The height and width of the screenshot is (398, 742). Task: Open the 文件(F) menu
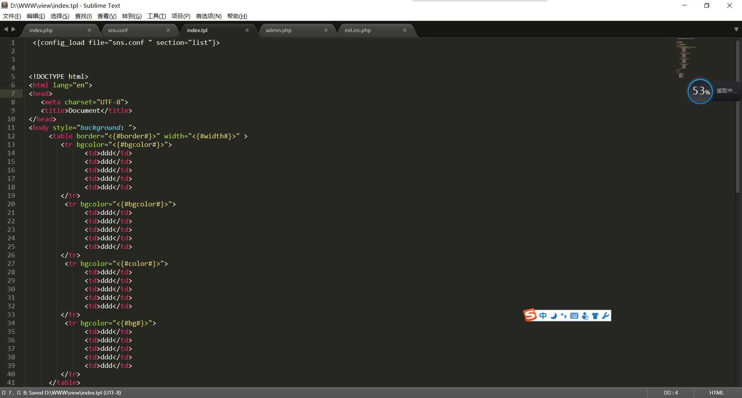[x=12, y=16]
